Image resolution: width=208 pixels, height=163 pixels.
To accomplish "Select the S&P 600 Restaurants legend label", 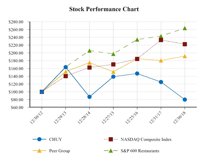I will (139, 150).
